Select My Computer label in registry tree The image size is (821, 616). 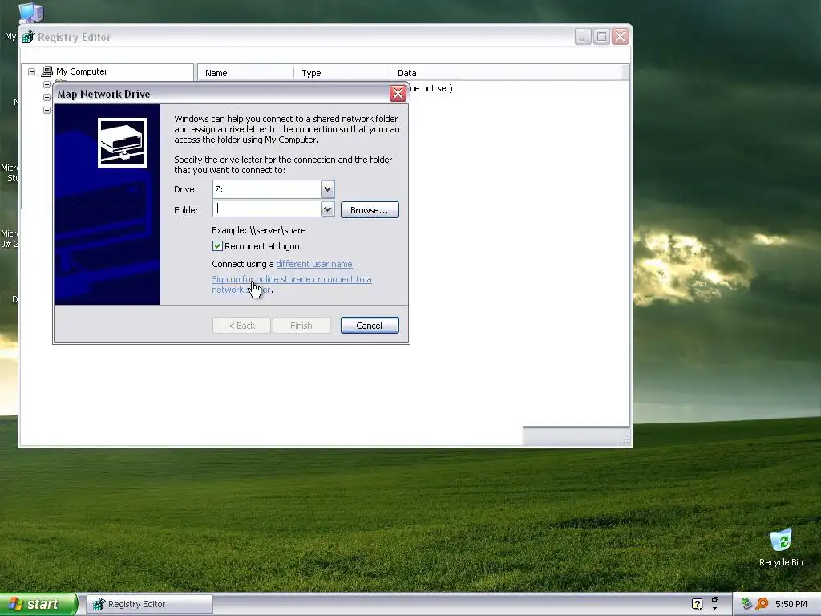(82, 71)
